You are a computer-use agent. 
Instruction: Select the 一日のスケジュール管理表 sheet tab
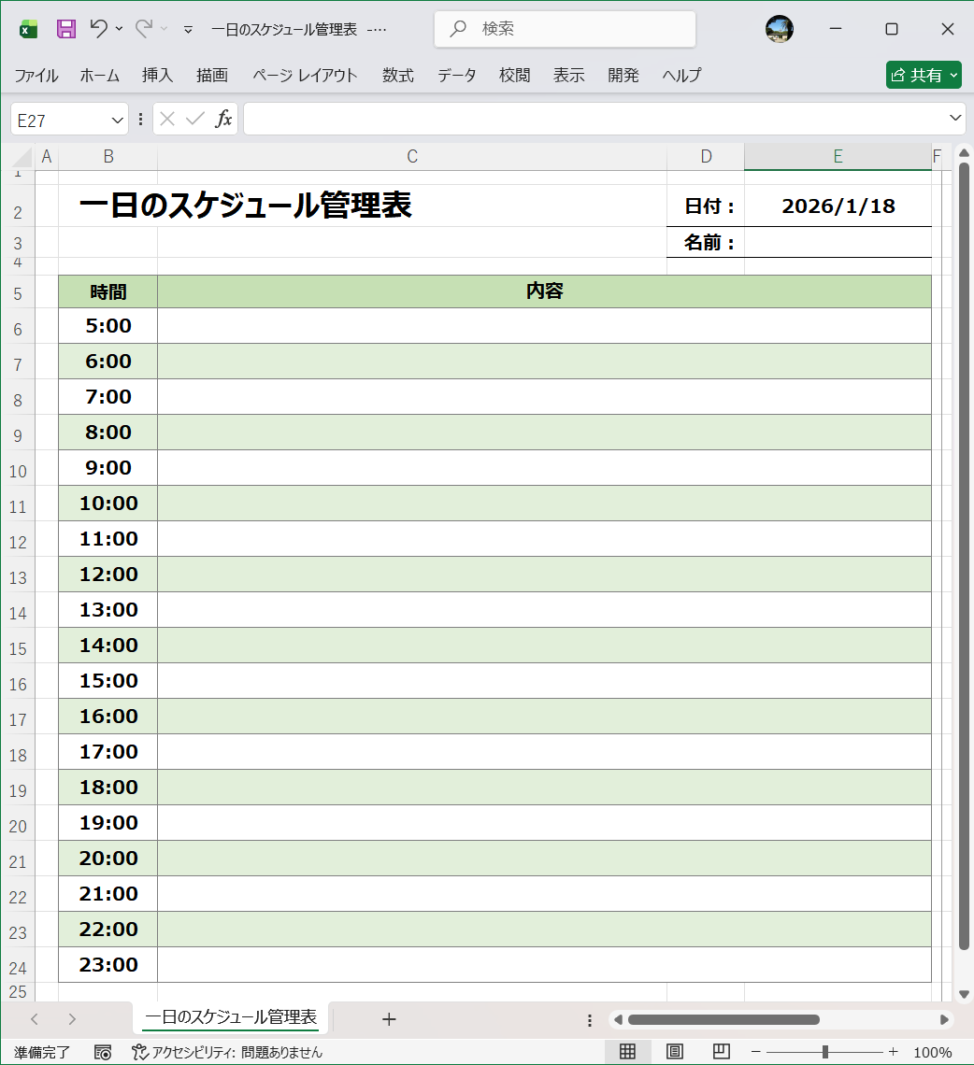tap(229, 1019)
